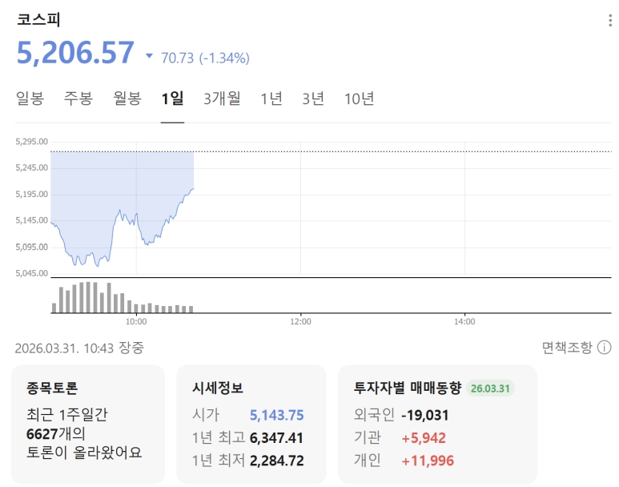Click the 외국인 value -19,031
619x487 pixels.
pyautogui.click(x=424, y=415)
